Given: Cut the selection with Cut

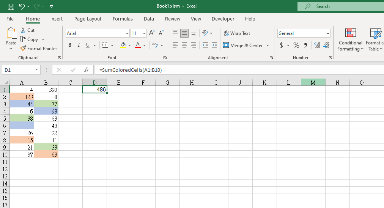Looking at the screenshot, I should point(28,30).
